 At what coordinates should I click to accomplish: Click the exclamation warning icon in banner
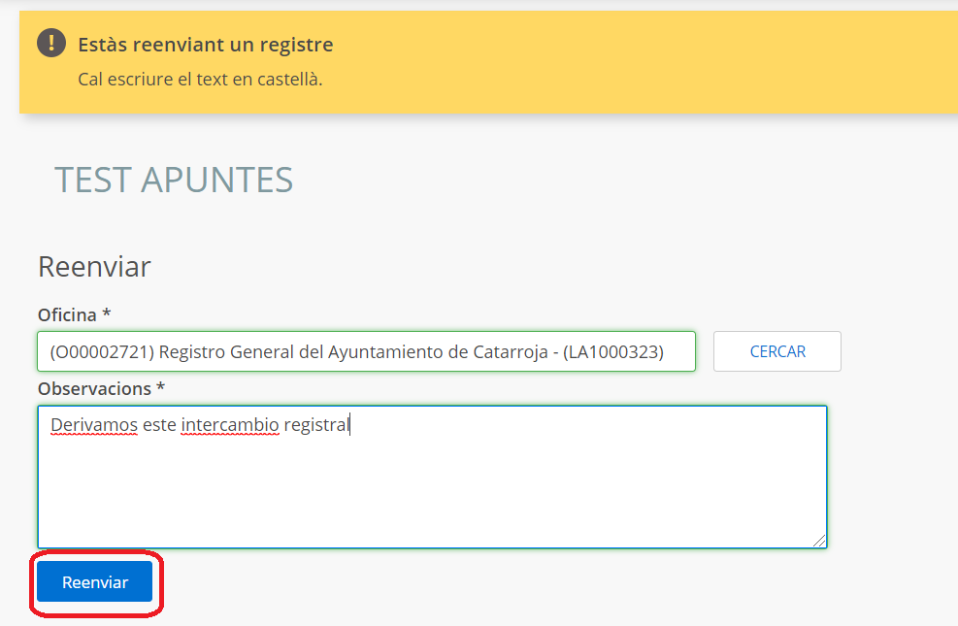click(x=51, y=44)
